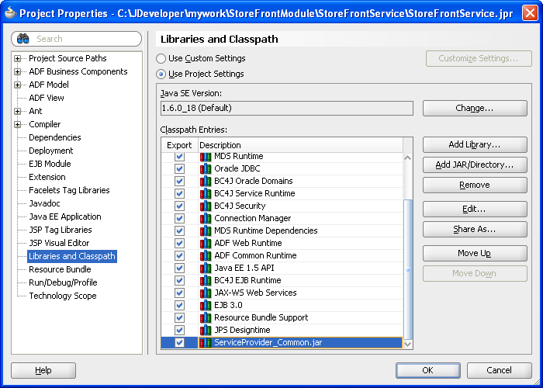The height and width of the screenshot is (388, 543).
Task: Toggle Export checkbox for BC4J Security
Action: tap(179, 206)
